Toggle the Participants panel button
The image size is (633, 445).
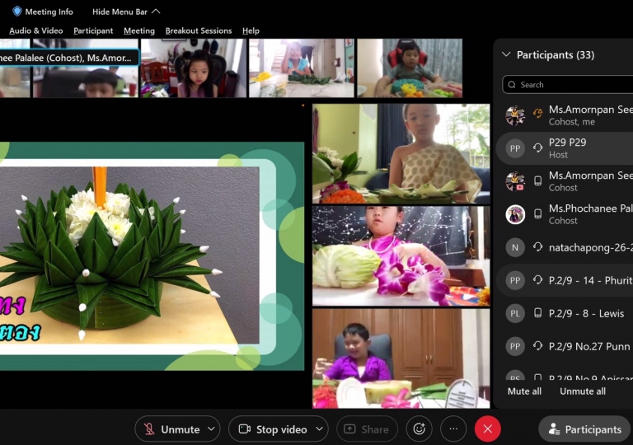(584, 429)
